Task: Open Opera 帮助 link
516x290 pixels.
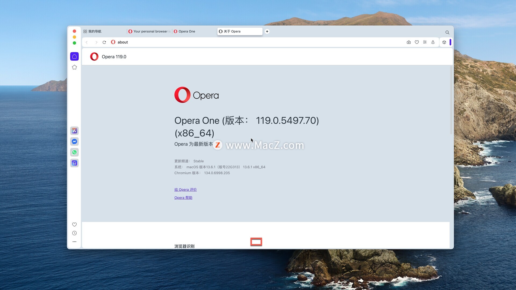Action: click(183, 198)
